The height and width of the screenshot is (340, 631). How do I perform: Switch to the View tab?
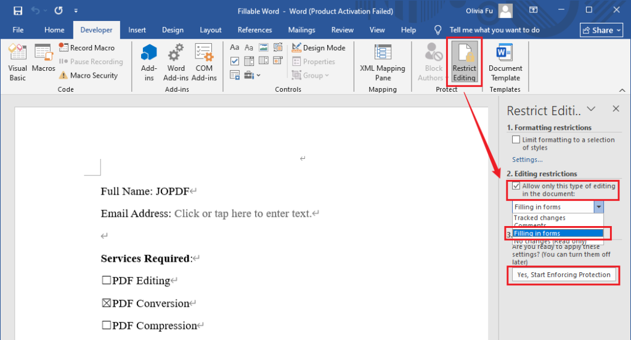[377, 30]
